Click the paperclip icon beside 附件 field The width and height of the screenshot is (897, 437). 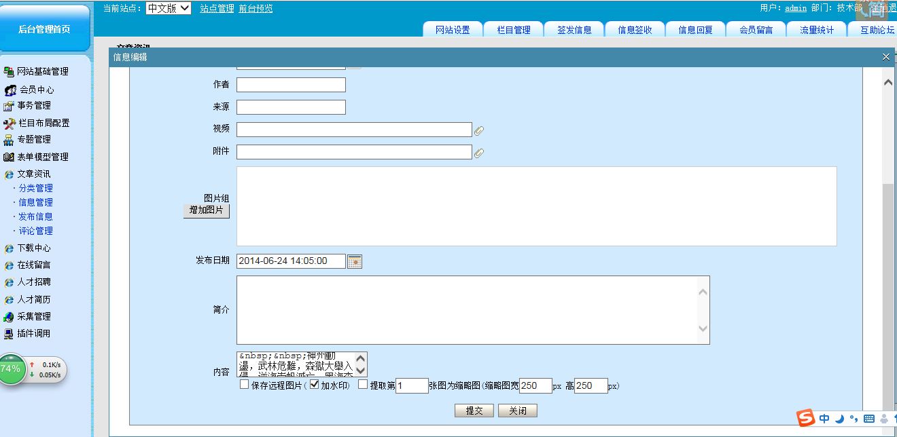pyautogui.click(x=479, y=153)
